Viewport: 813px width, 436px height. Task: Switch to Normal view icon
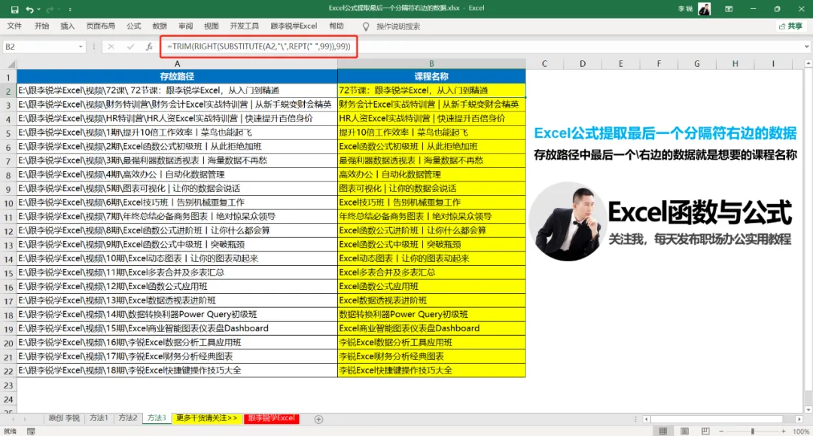(663, 431)
